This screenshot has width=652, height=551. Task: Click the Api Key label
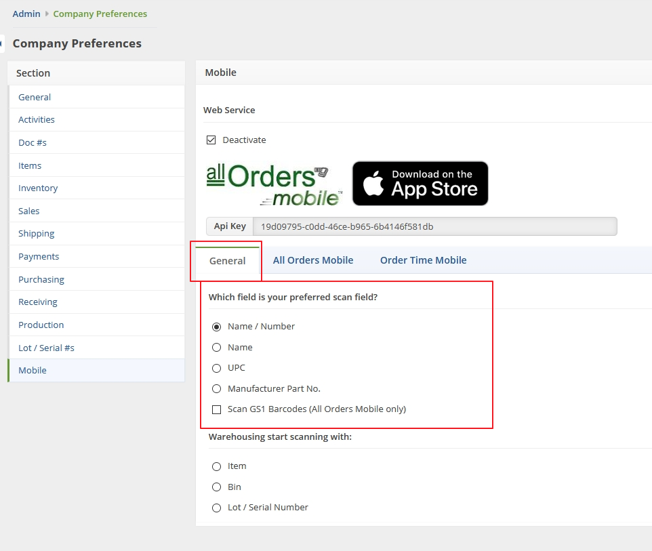pyautogui.click(x=230, y=226)
